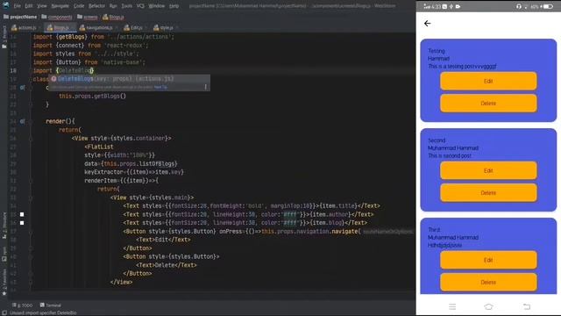Tap Edit on the Testing blog card
This screenshot has width=561, height=316.
click(x=488, y=82)
